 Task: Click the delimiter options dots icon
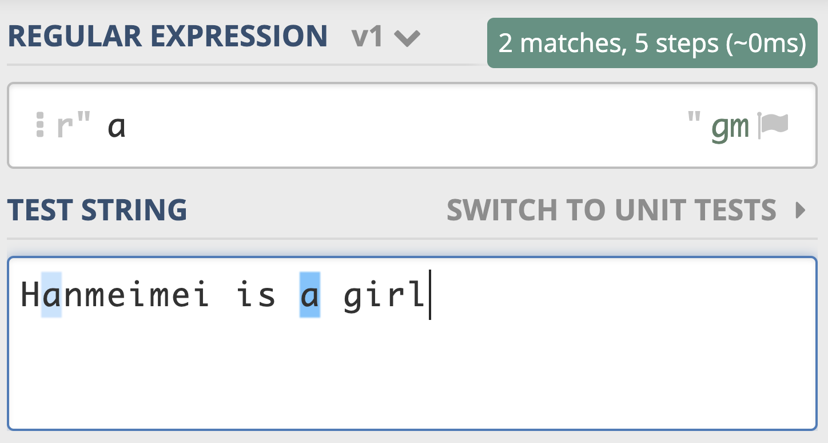tap(40, 125)
